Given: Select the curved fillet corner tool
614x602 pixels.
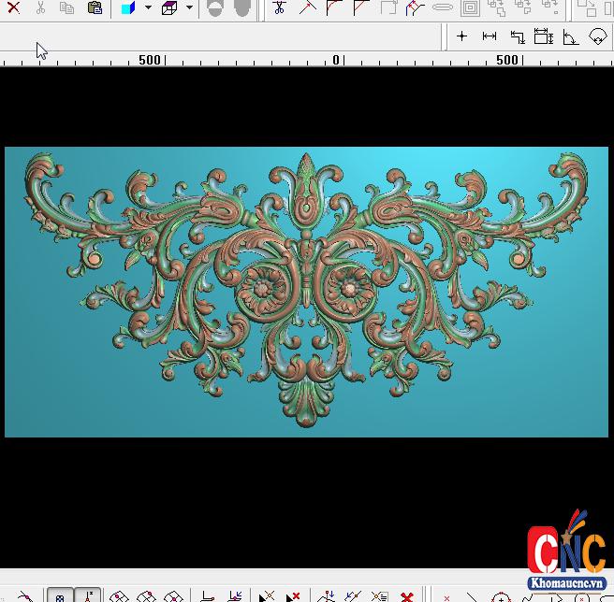Looking at the screenshot, I should 334,8.
